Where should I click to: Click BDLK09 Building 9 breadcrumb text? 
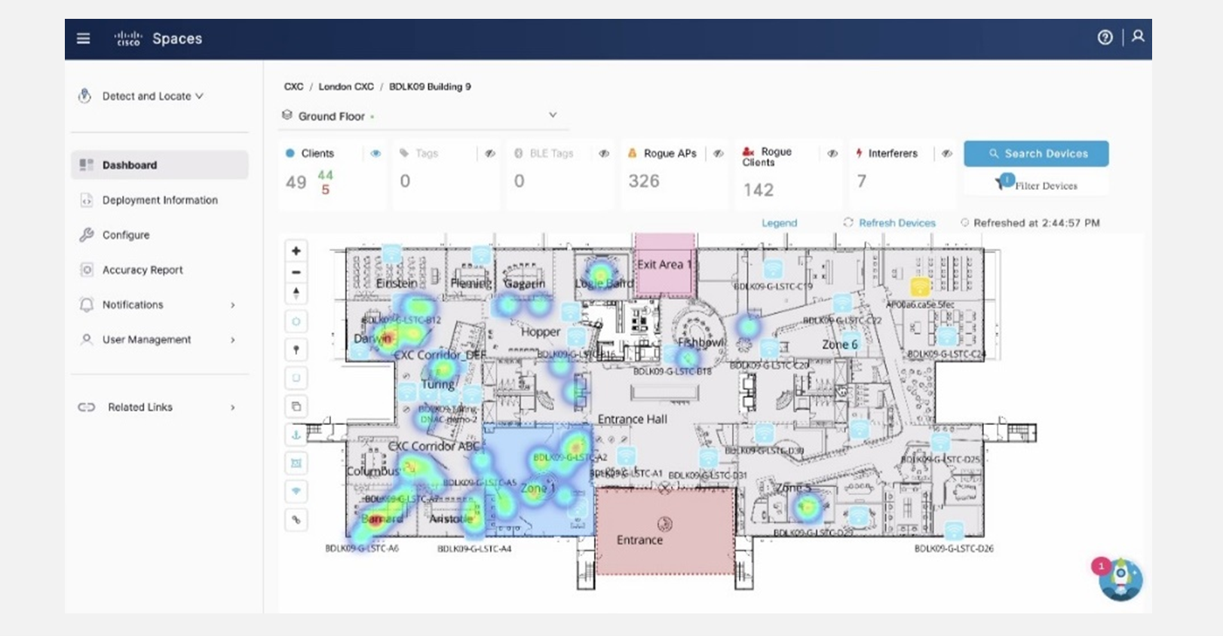[x=430, y=87]
